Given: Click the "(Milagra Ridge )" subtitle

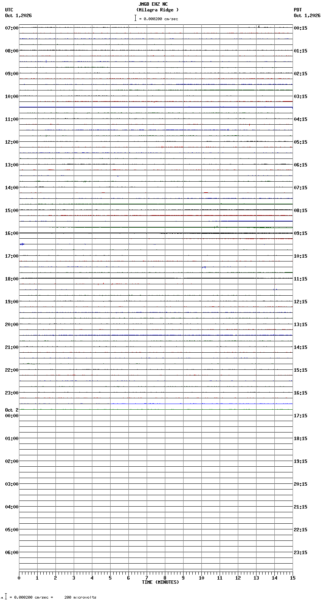Looking at the screenshot, I should (157, 10).
